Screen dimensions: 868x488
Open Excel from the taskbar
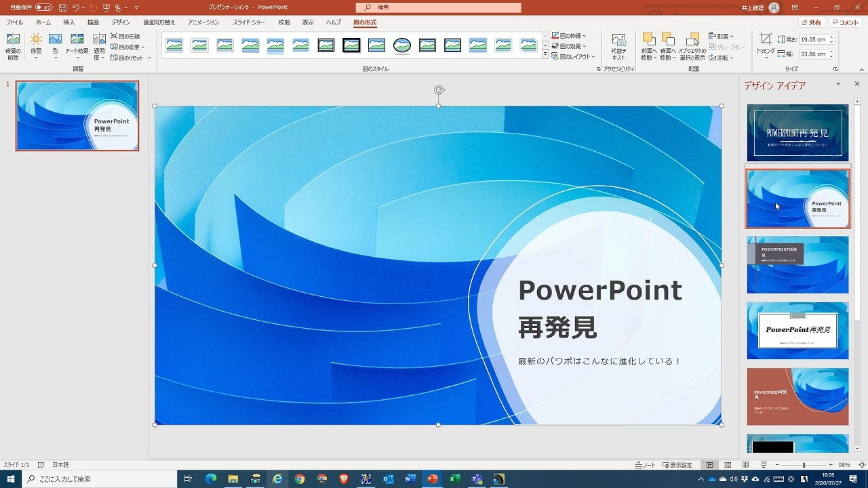[x=454, y=479]
